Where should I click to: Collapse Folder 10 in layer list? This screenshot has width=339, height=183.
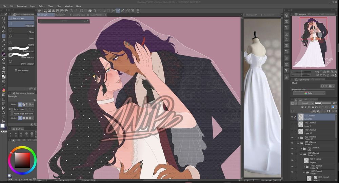click(x=301, y=154)
